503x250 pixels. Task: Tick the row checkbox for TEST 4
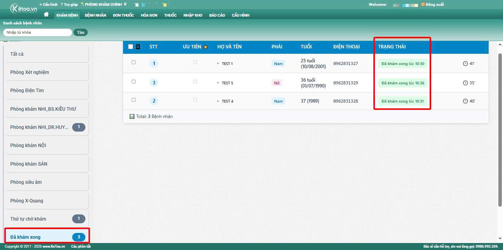pyautogui.click(x=134, y=100)
